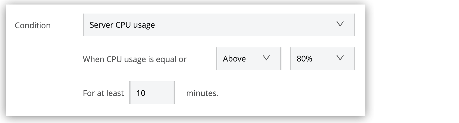Click the chevron arrow next to 80%
The width and height of the screenshot is (459, 123).
(340, 58)
